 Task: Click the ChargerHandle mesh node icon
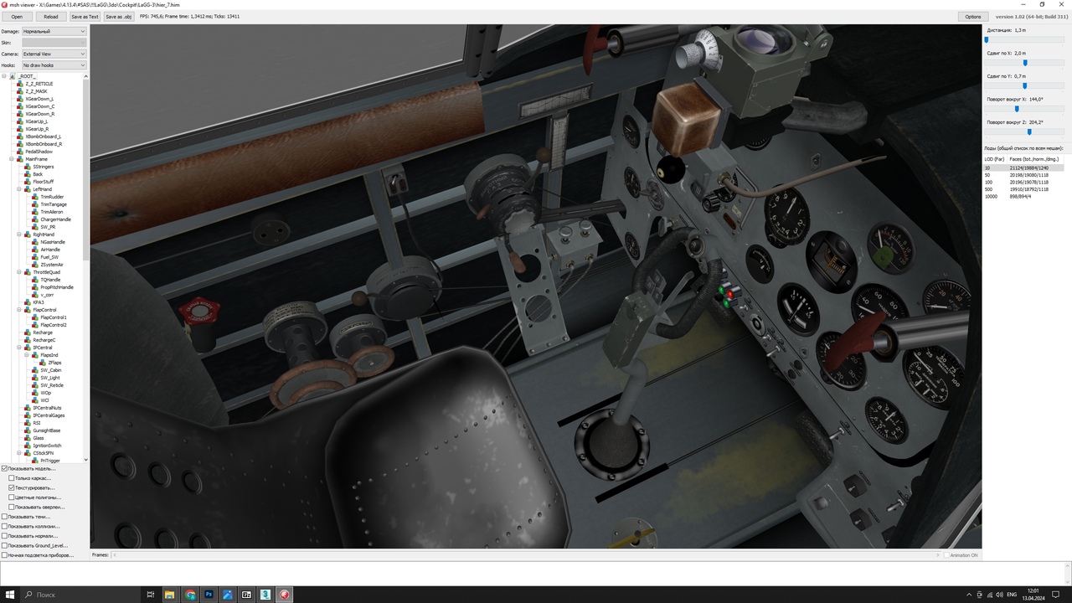35,219
